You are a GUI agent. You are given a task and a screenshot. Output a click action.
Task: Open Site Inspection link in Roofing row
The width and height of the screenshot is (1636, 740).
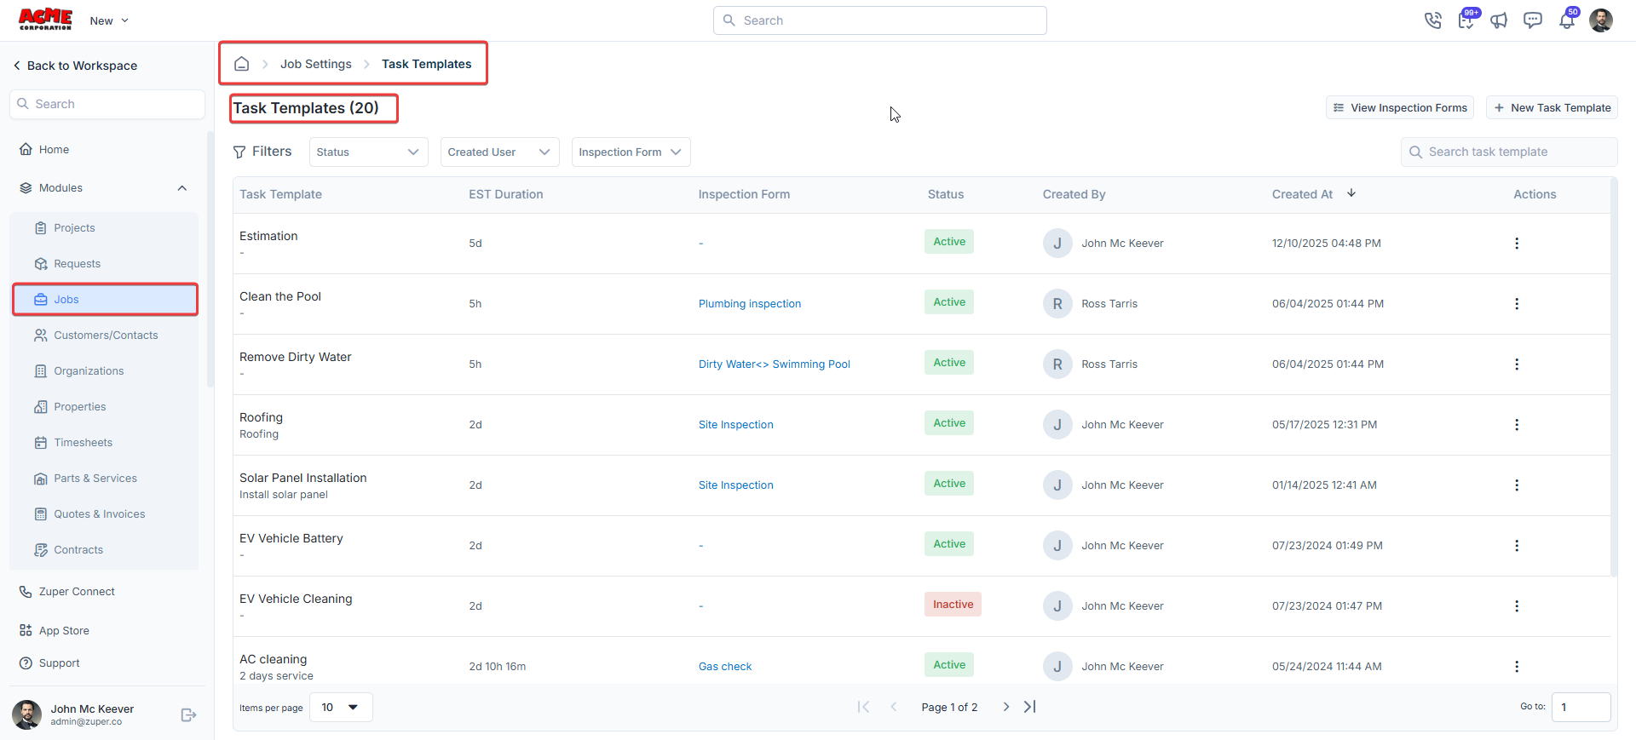coord(736,425)
